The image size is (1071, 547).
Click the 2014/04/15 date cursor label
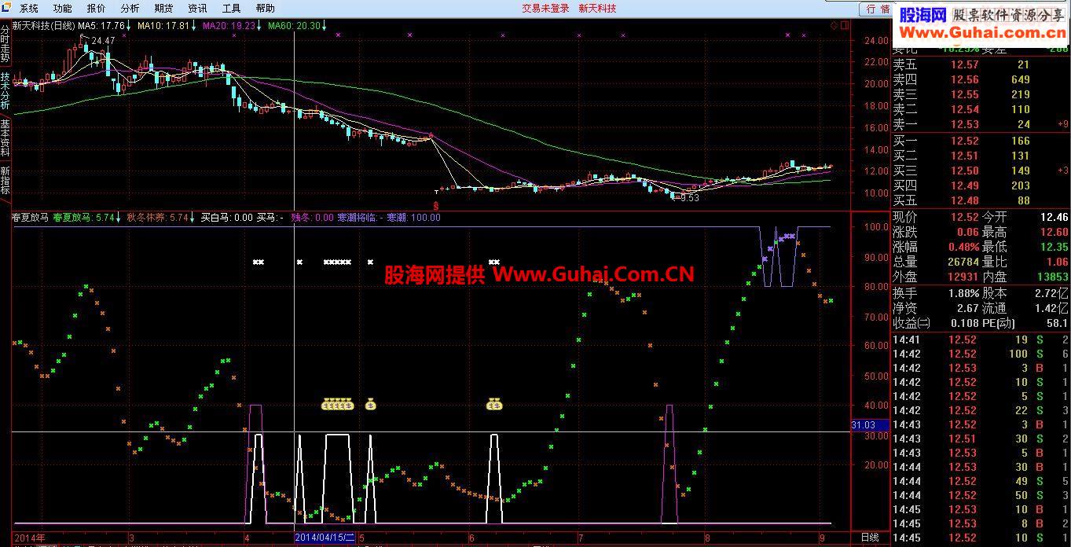pos(325,538)
